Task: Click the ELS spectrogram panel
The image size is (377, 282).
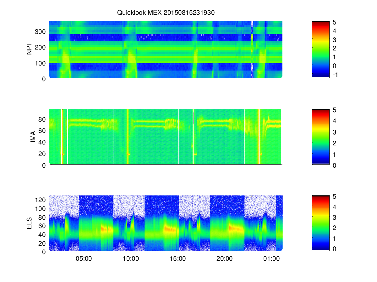Action: [x=166, y=223]
